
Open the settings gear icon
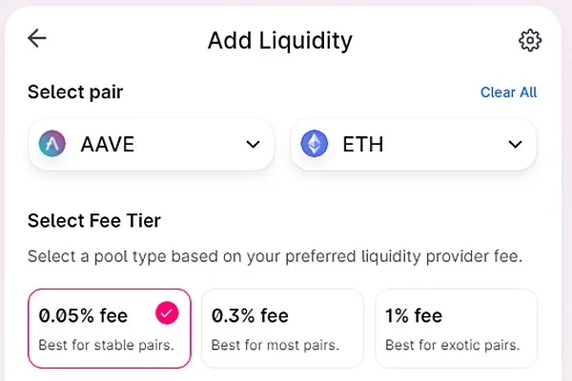coord(529,40)
